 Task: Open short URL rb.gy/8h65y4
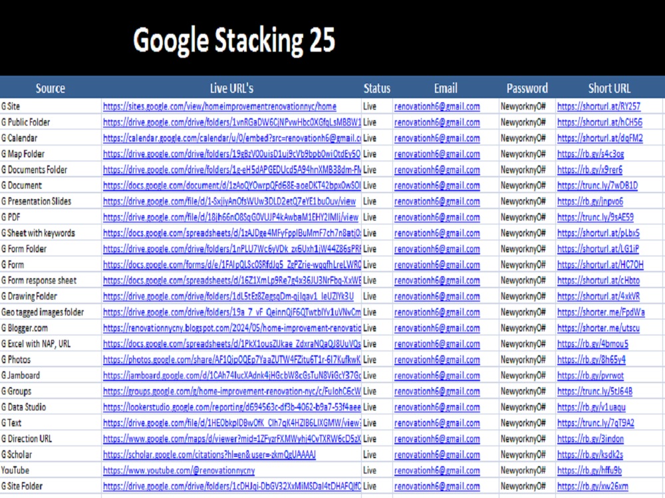(x=592, y=359)
